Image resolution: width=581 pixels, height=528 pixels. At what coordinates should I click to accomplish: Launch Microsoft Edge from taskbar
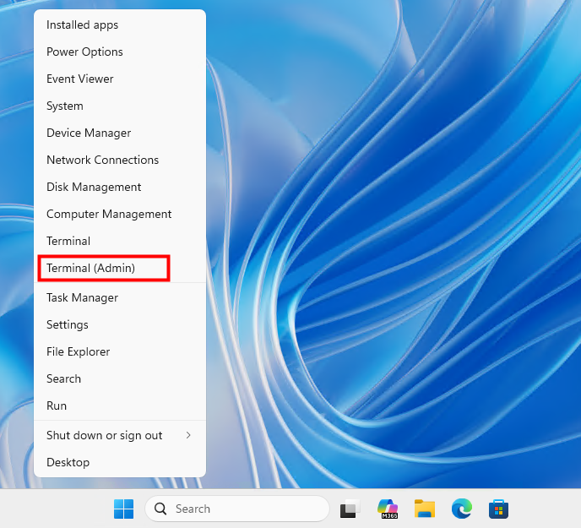coord(462,509)
